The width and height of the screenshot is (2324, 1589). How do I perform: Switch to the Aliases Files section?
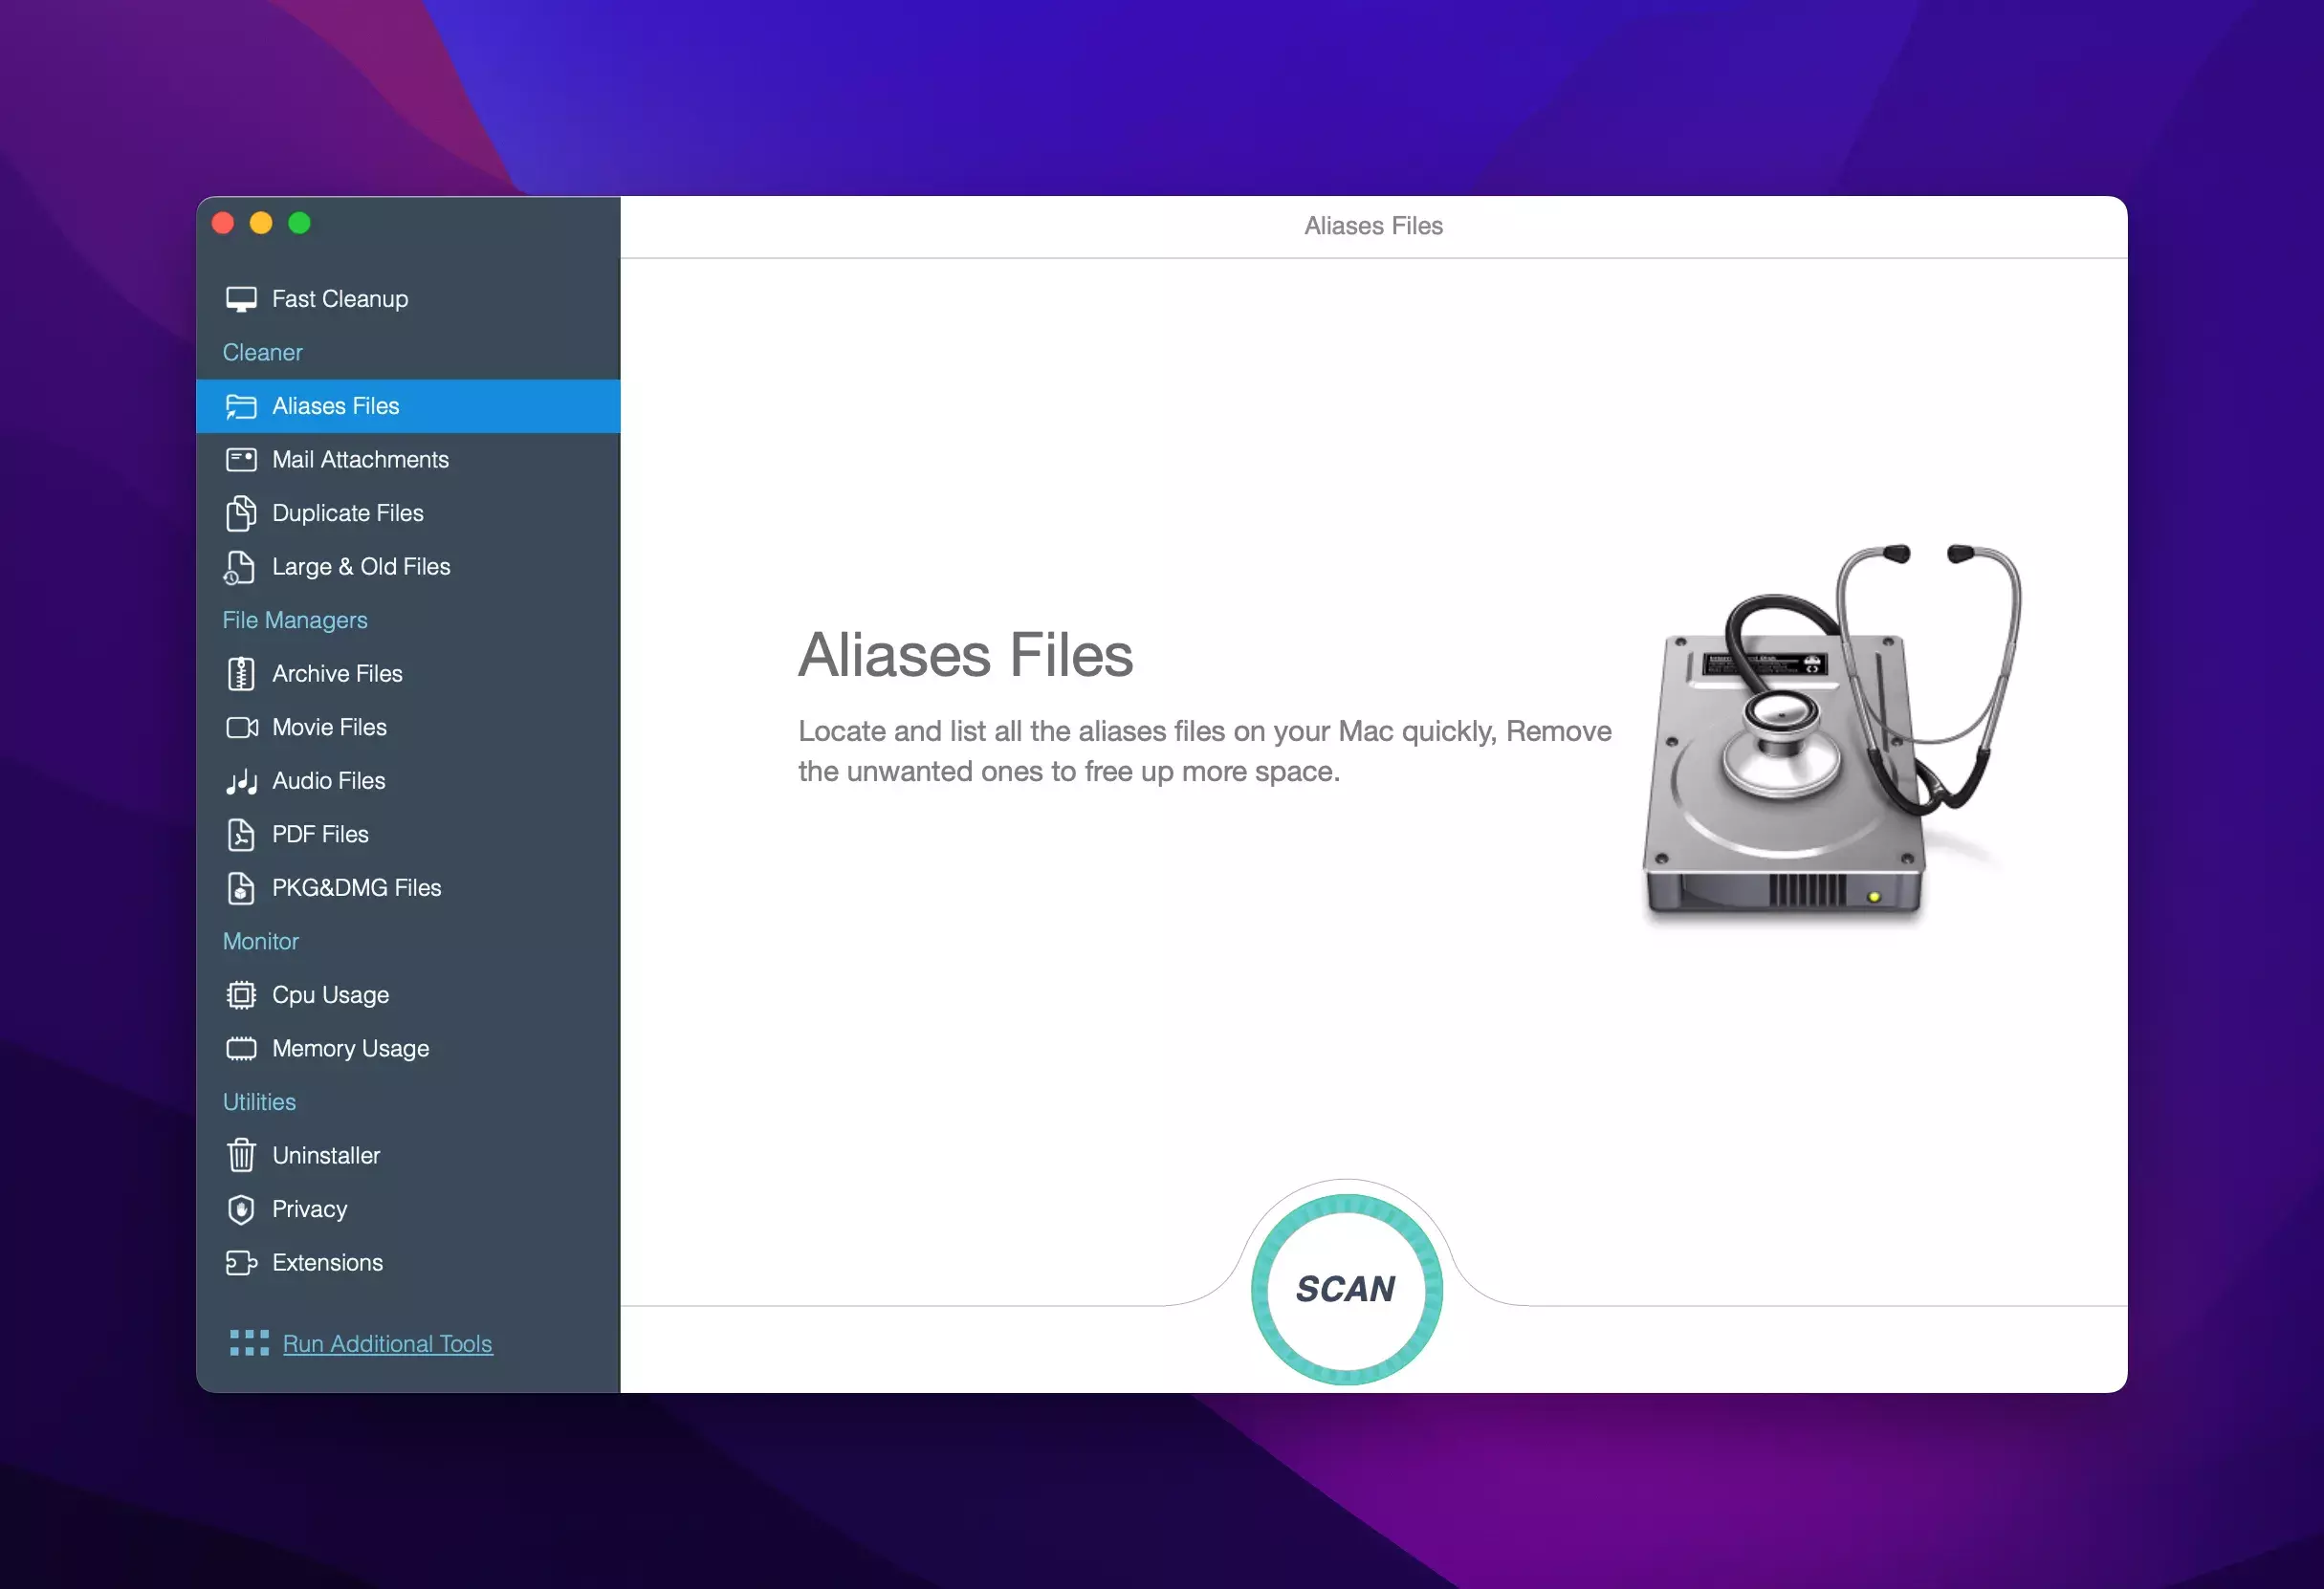click(335, 405)
